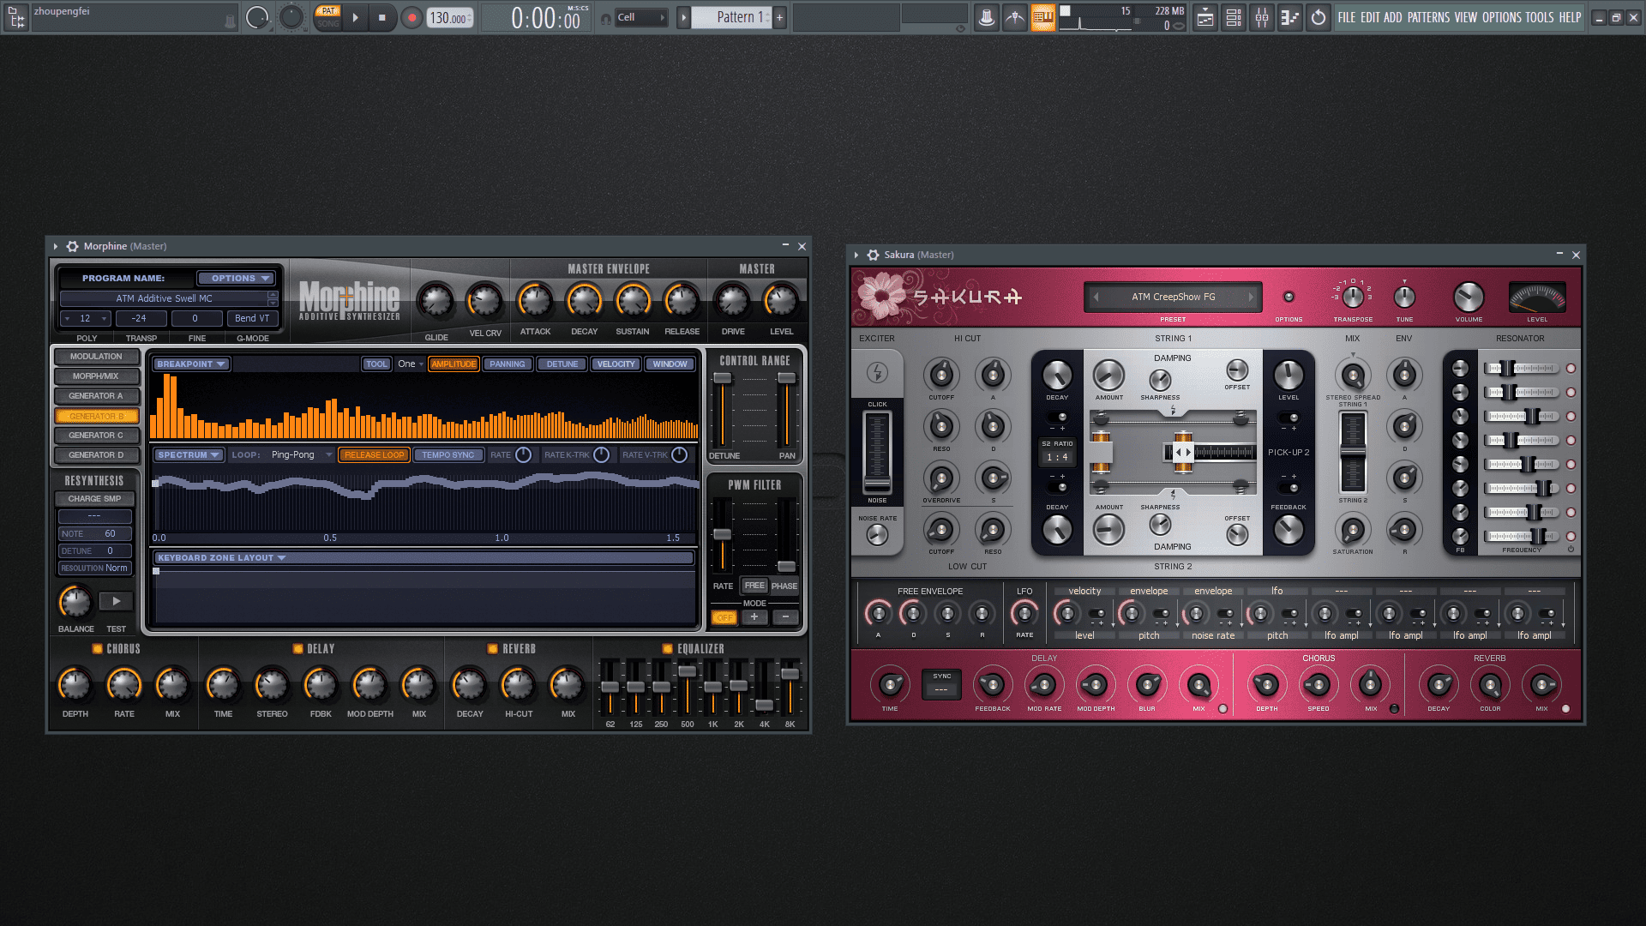Open the Playlist view icon
This screenshot has width=1646, height=926.
pos(1205,17)
